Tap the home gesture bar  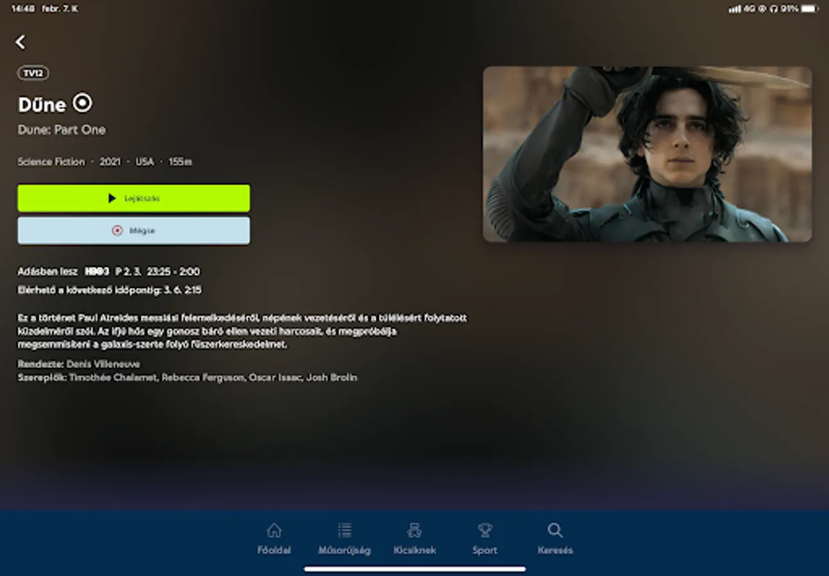(414, 569)
